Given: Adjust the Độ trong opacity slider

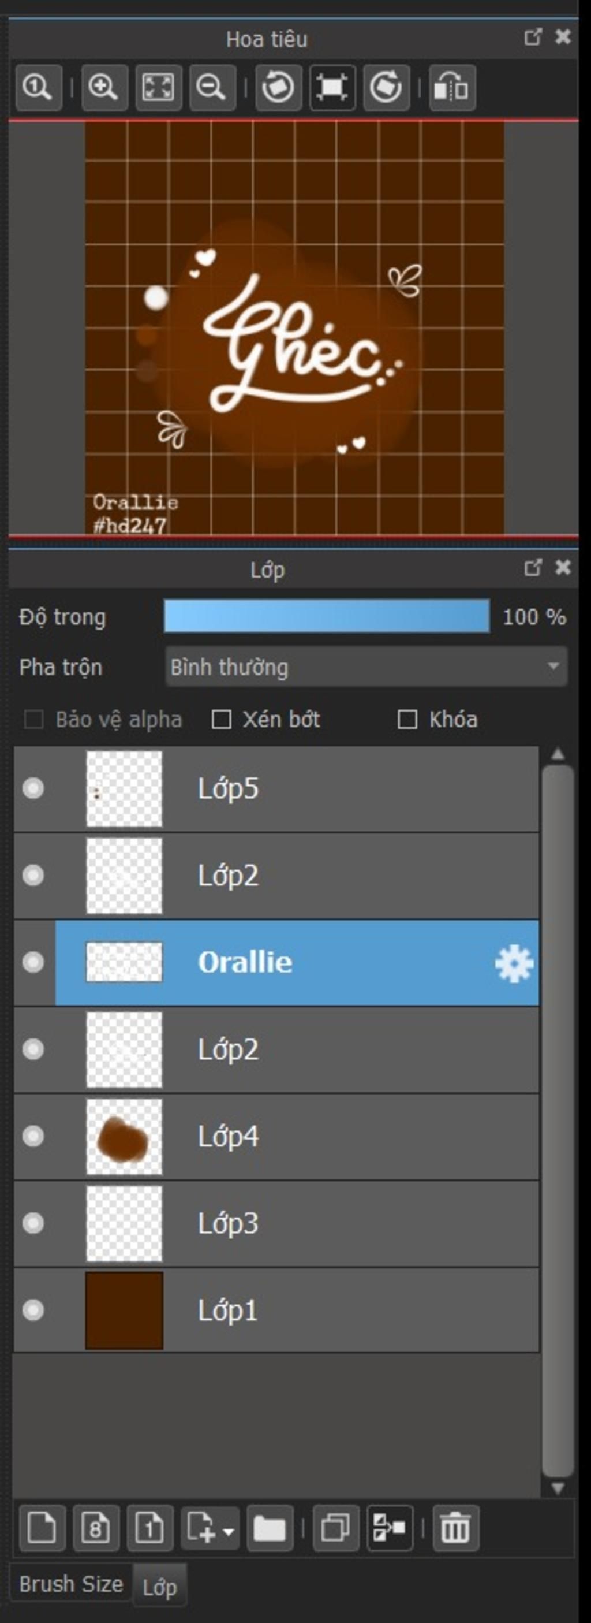Looking at the screenshot, I should click(x=327, y=616).
